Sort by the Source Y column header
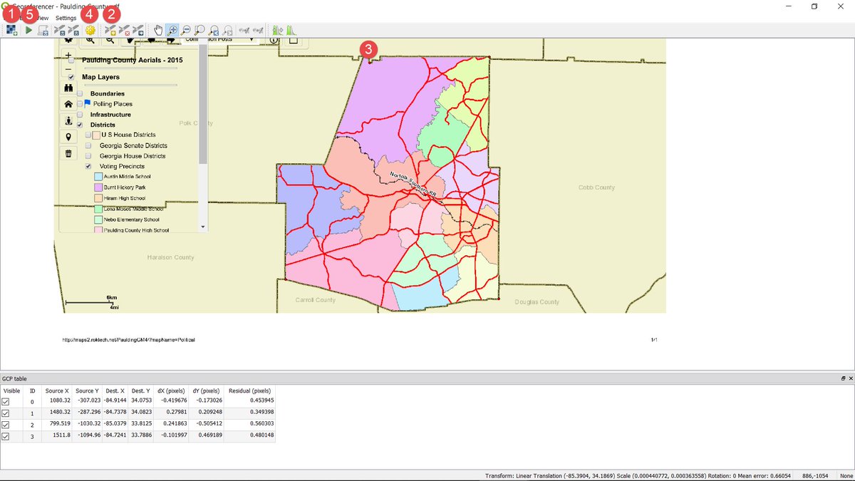 pos(87,391)
